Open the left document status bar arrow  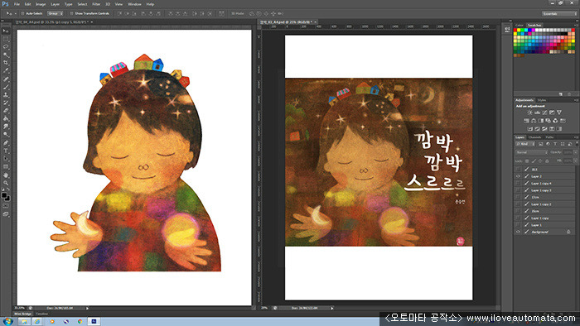pos(87,308)
